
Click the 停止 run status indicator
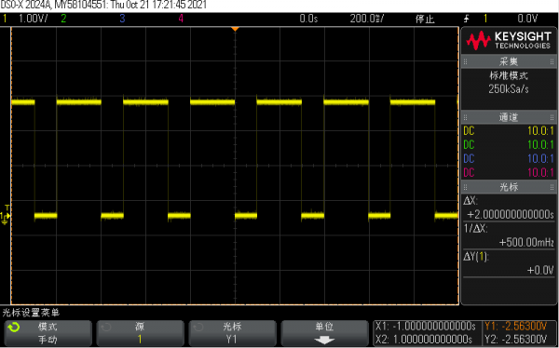[x=425, y=19]
